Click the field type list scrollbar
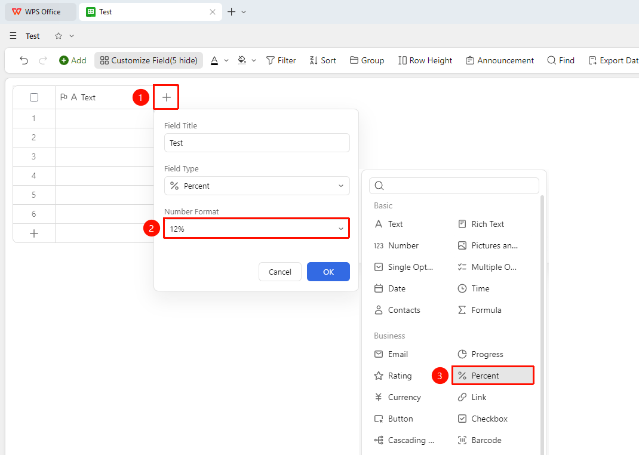Screen dimensions: 639x455 [x=542, y=325]
